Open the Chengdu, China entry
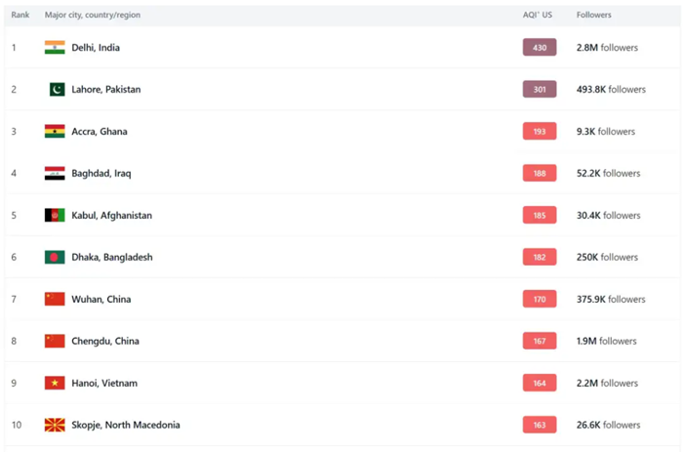Viewport: 683px width, 452px height. coord(105,342)
